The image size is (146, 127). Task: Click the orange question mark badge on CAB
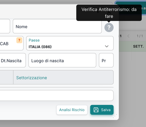(19, 40)
